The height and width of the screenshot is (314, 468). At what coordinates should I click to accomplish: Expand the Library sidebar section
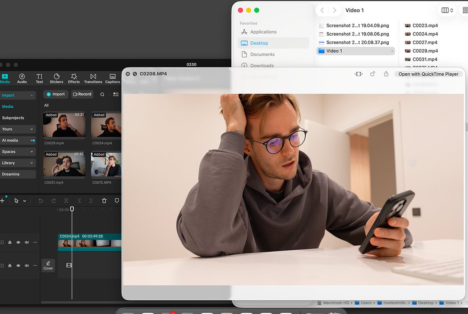click(18, 163)
